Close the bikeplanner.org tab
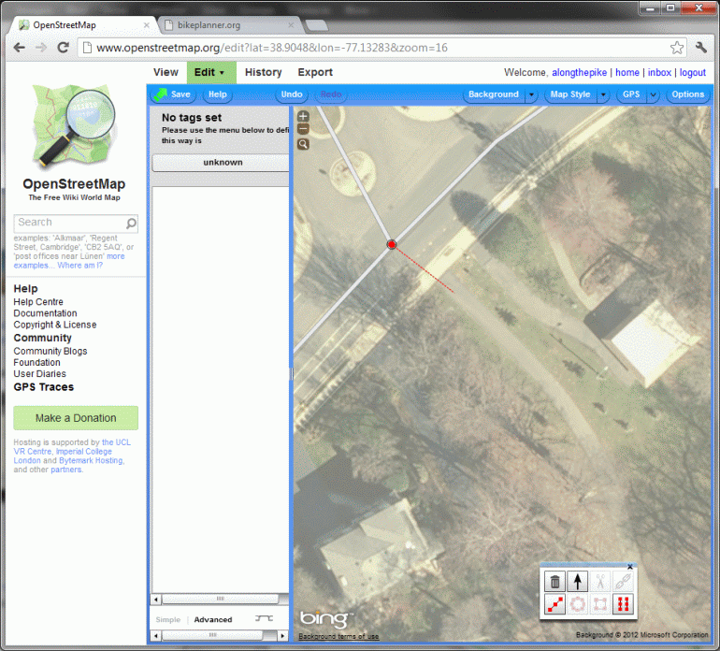 (x=291, y=25)
